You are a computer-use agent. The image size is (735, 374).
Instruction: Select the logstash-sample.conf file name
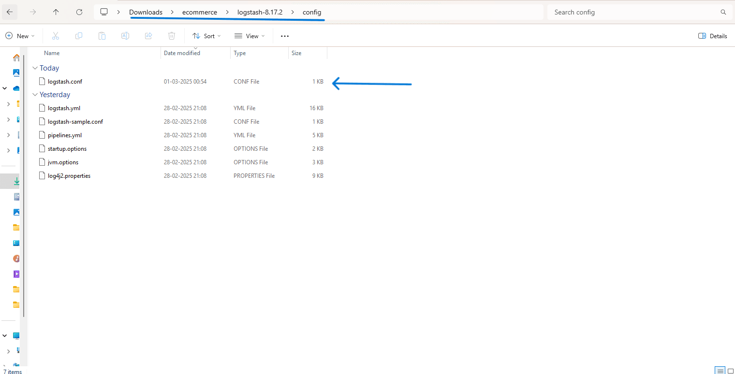tap(75, 122)
